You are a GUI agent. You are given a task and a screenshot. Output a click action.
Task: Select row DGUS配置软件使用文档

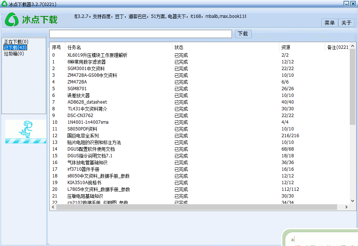tap(200, 149)
